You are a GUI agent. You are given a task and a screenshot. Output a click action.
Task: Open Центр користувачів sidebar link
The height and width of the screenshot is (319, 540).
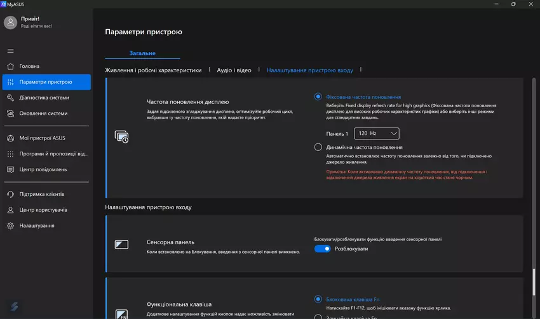[43, 210]
